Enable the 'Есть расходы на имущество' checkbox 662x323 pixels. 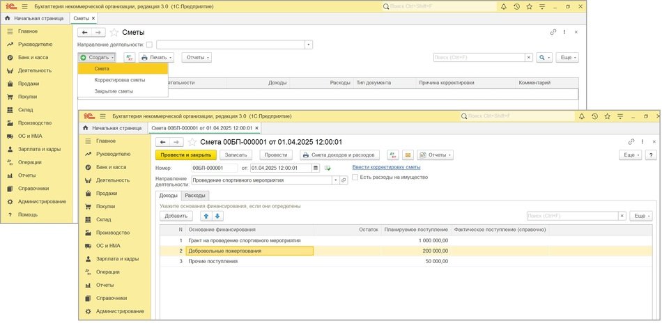[x=355, y=178]
